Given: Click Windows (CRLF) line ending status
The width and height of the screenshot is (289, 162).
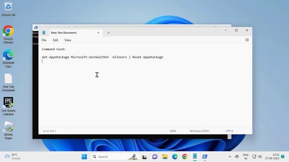Looking at the screenshot, I should coord(200,131).
